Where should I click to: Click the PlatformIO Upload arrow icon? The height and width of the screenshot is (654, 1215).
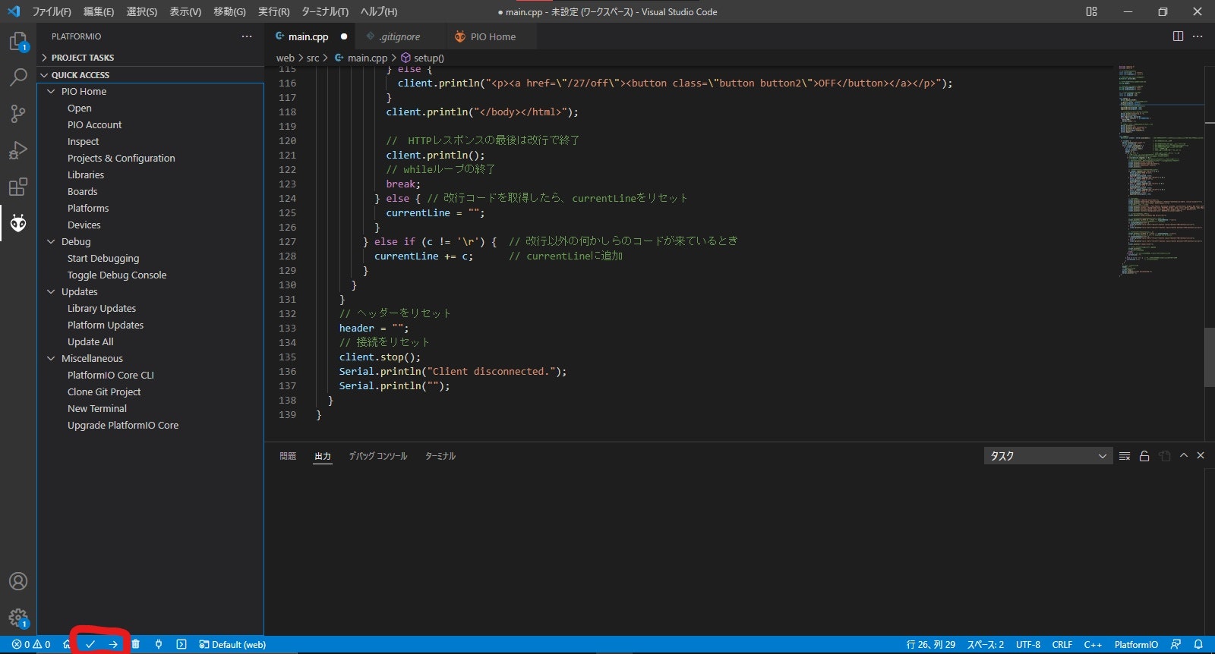[x=113, y=644]
